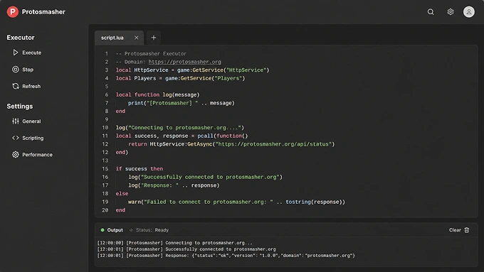
Task: Click the Protosmasher title text
Action: [x=43, y=11]
